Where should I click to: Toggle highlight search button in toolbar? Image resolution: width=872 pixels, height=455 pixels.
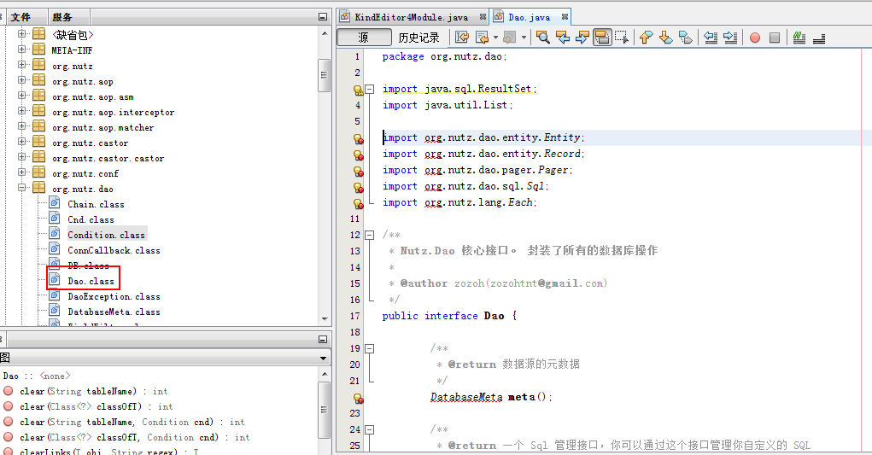click(602, 38)
